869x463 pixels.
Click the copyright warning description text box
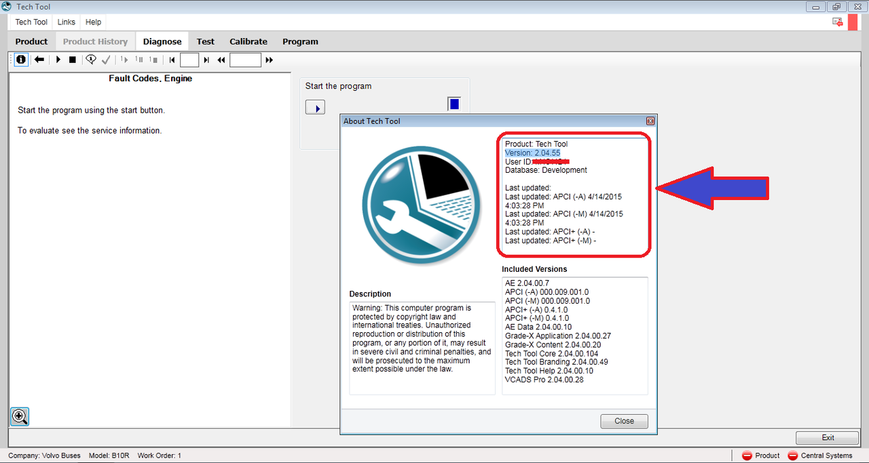point(422,348)
